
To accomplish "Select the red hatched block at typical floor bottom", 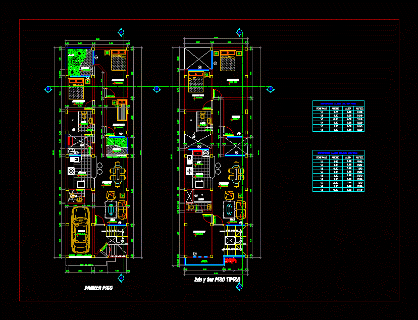I will click(231, 260).
